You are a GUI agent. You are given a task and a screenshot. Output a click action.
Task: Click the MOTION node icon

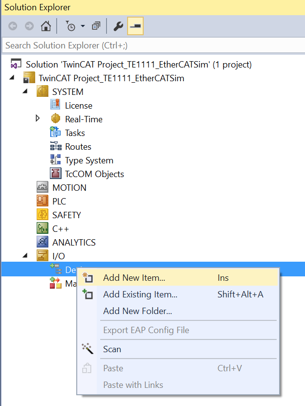[43, 187]
